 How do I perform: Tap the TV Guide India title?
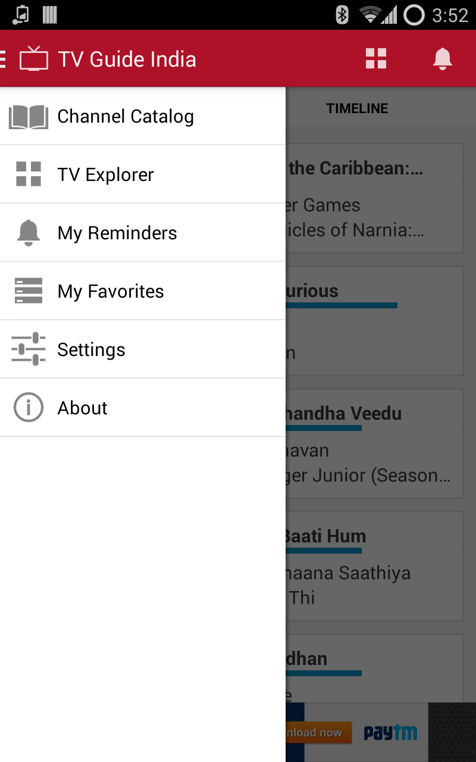(127, 59)
